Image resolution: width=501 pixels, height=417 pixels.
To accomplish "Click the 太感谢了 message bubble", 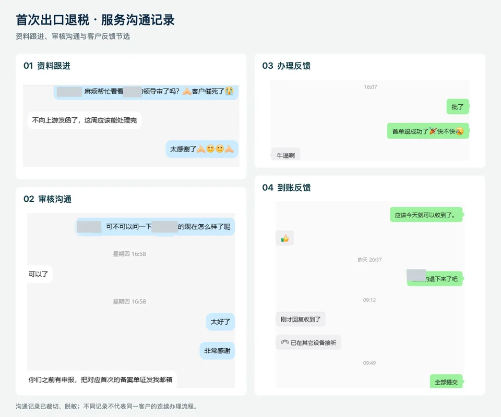I will pos(202,149).
